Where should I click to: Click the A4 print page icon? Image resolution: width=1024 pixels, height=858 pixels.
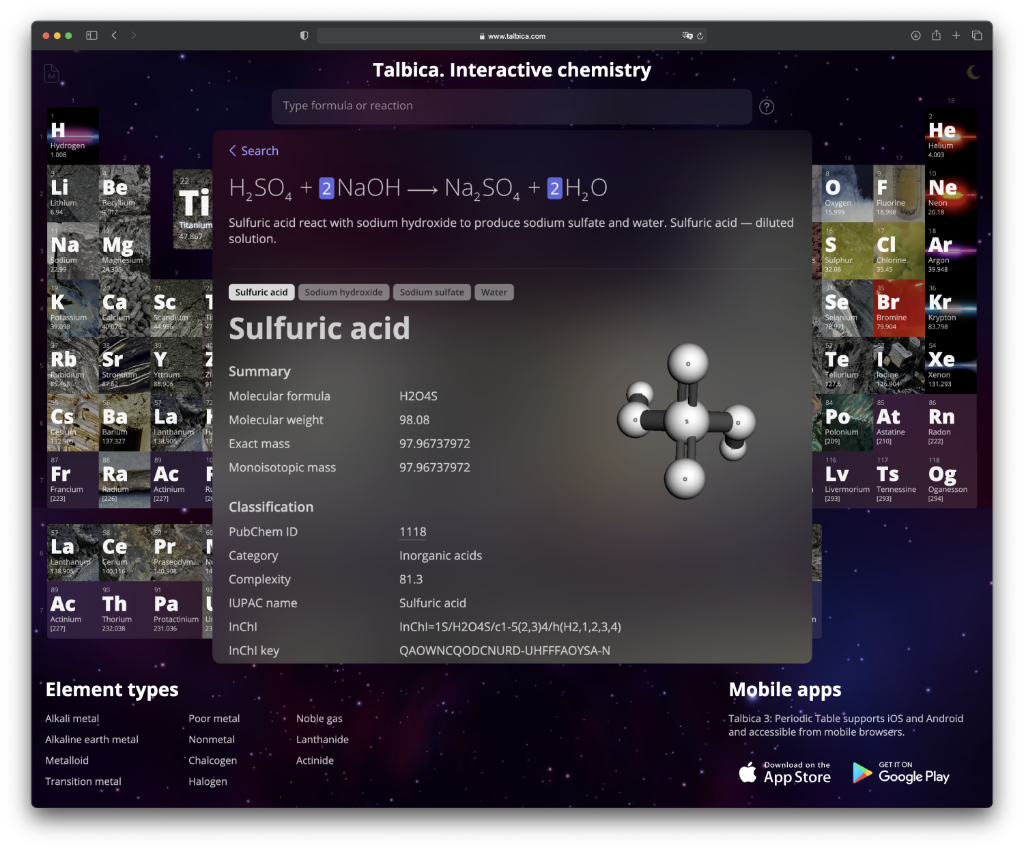click(51, 74)
